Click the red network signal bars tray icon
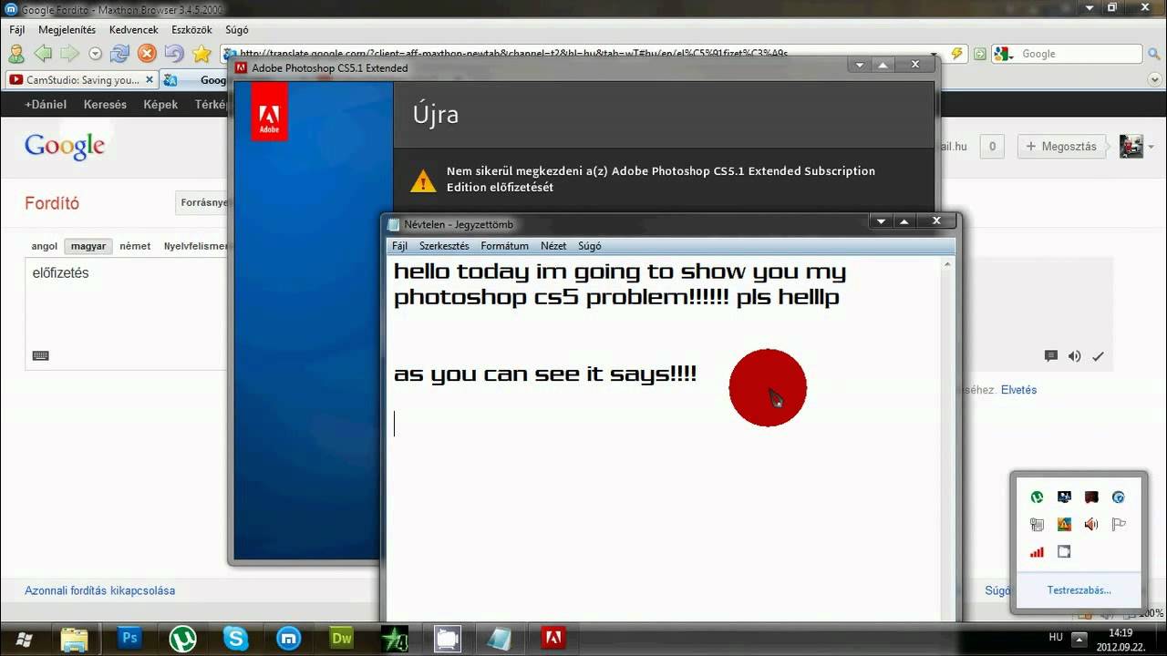 tap(1037, 551)
